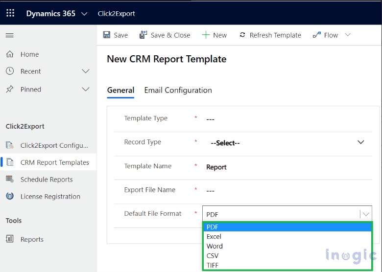Open the Click2Export app name link
382x272 pixels.
(x=116, y=14)
